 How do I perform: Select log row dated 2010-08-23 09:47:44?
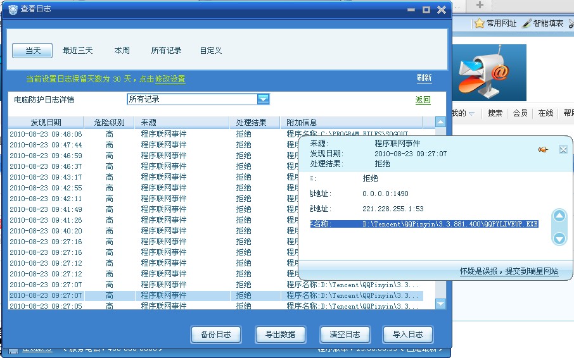154,145
